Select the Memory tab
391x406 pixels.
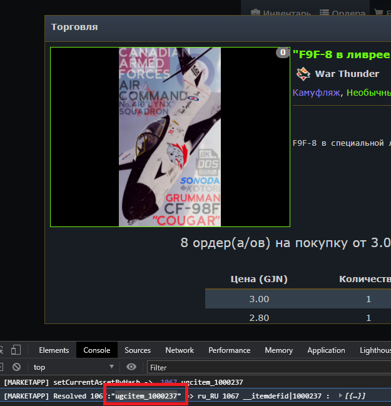pyautogui.click(x=278, y=350)
